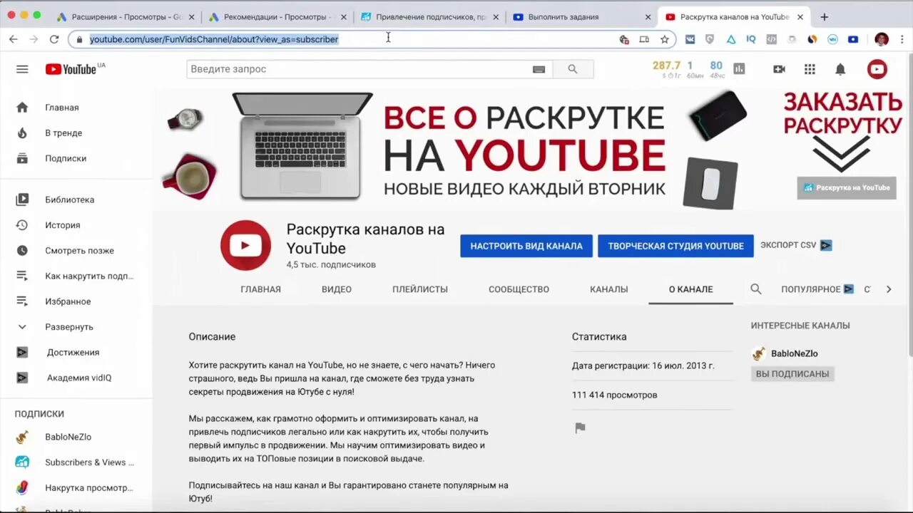
Task: Switch to Рекомендации - Просмотры browser tab
Action: [x=278, y=16]
